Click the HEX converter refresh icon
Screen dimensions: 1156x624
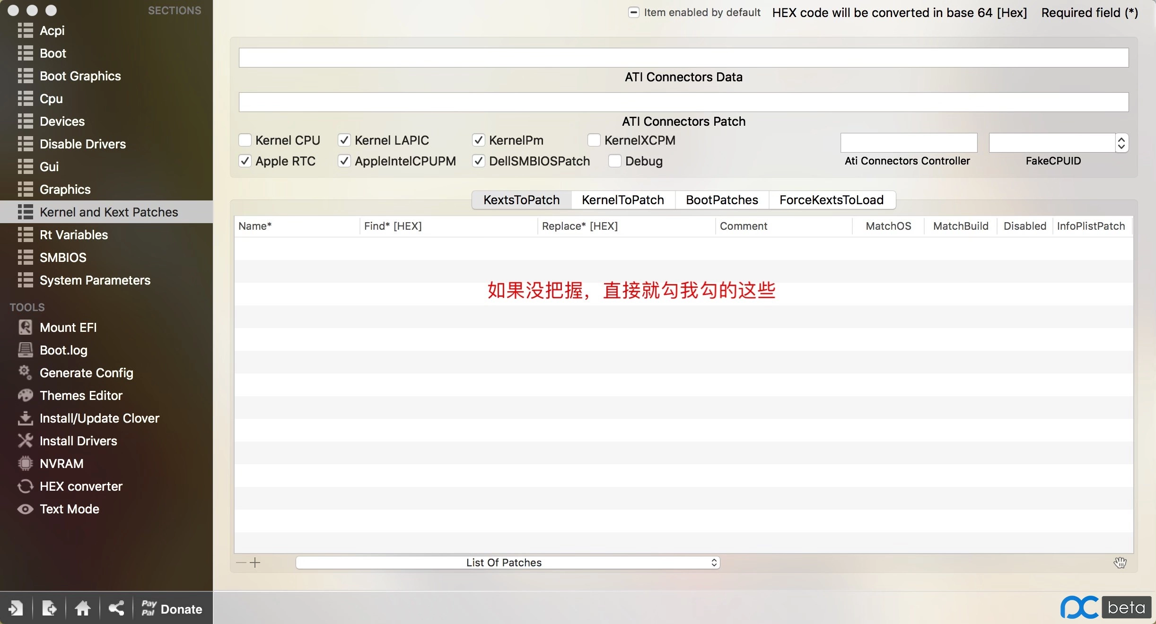tap(25, 486)
